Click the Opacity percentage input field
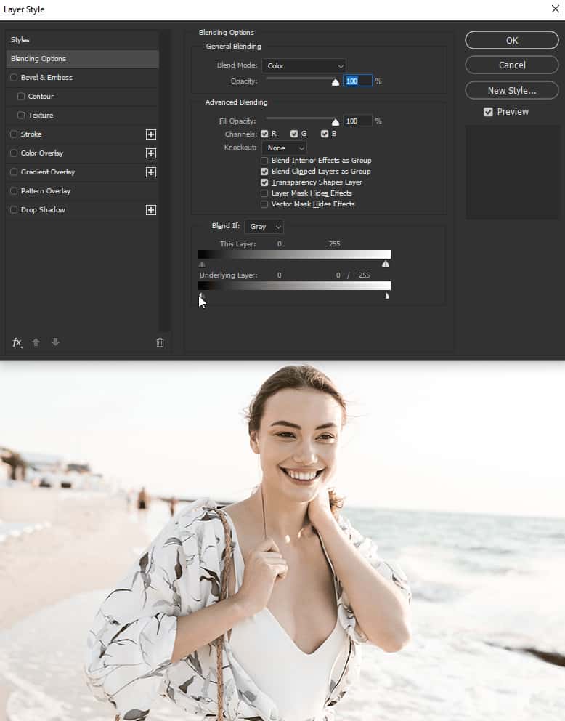The width and height of the screenshot is (565, 721). point(357,81)
